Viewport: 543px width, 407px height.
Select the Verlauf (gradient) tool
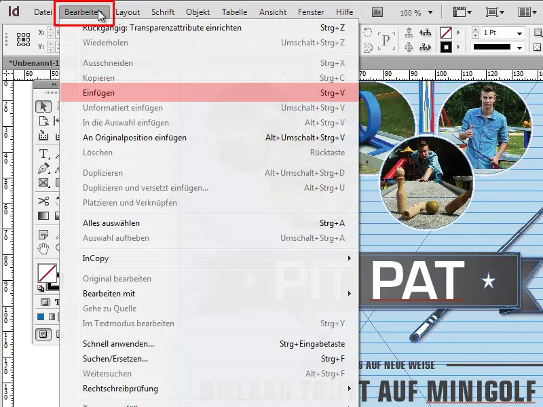point(43,216)
